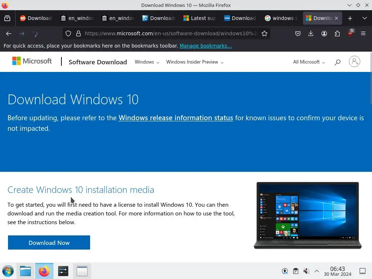Viewport: 372px width, 279px height.
Task: Show the desktop via corner icon
Action: pos(363,271)
